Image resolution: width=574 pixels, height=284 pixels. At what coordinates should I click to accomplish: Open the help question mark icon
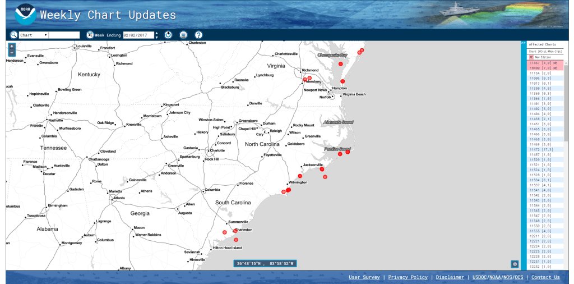(198, 35)
